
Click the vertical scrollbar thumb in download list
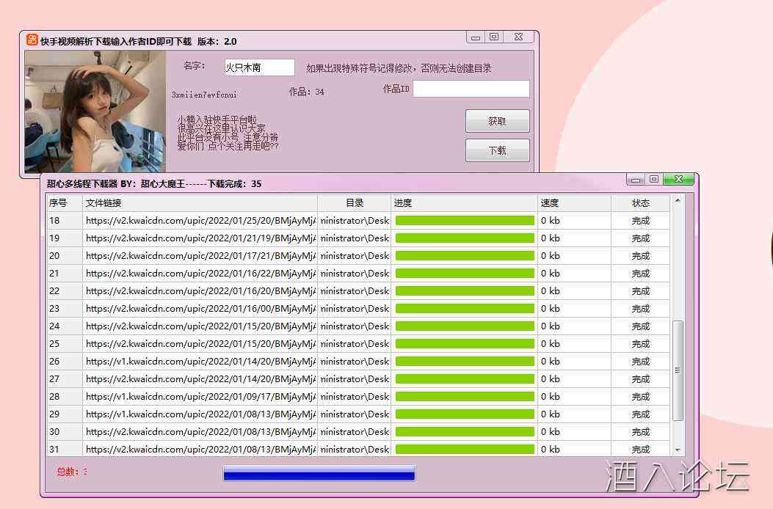coord(678,370)
